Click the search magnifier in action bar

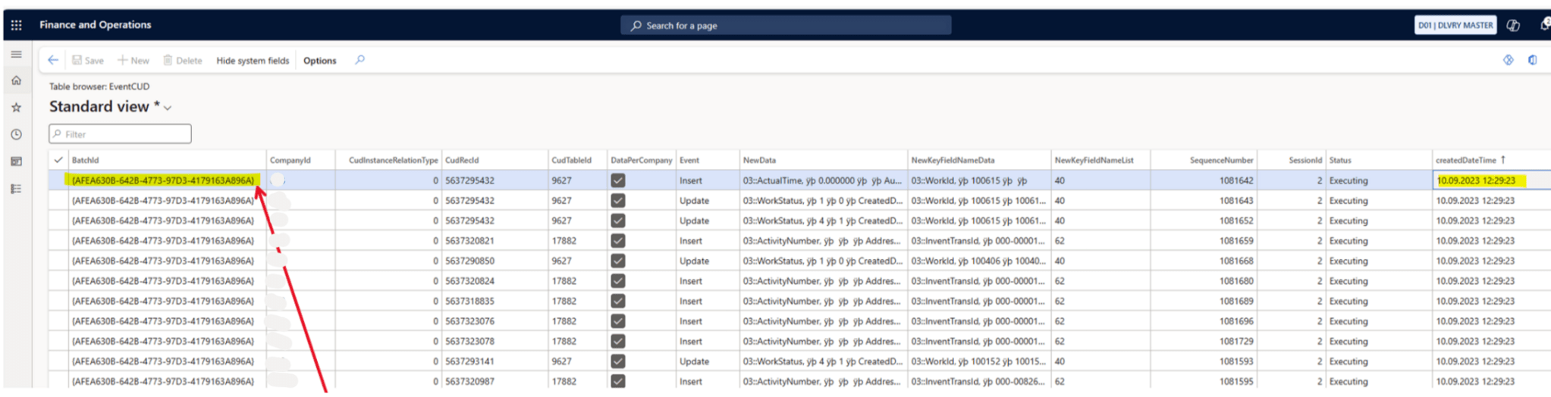pyautogui.click(x=359, y=60)
